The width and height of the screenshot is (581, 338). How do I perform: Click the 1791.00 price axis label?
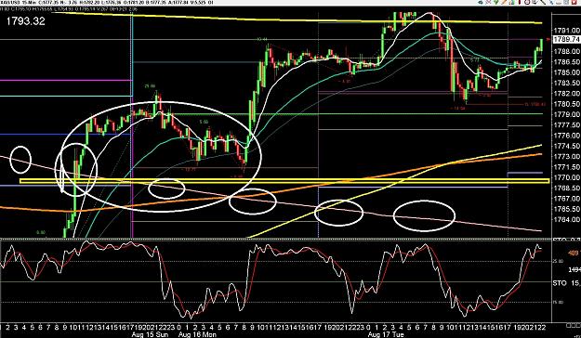pyautogui.click(x=567, y=31)
